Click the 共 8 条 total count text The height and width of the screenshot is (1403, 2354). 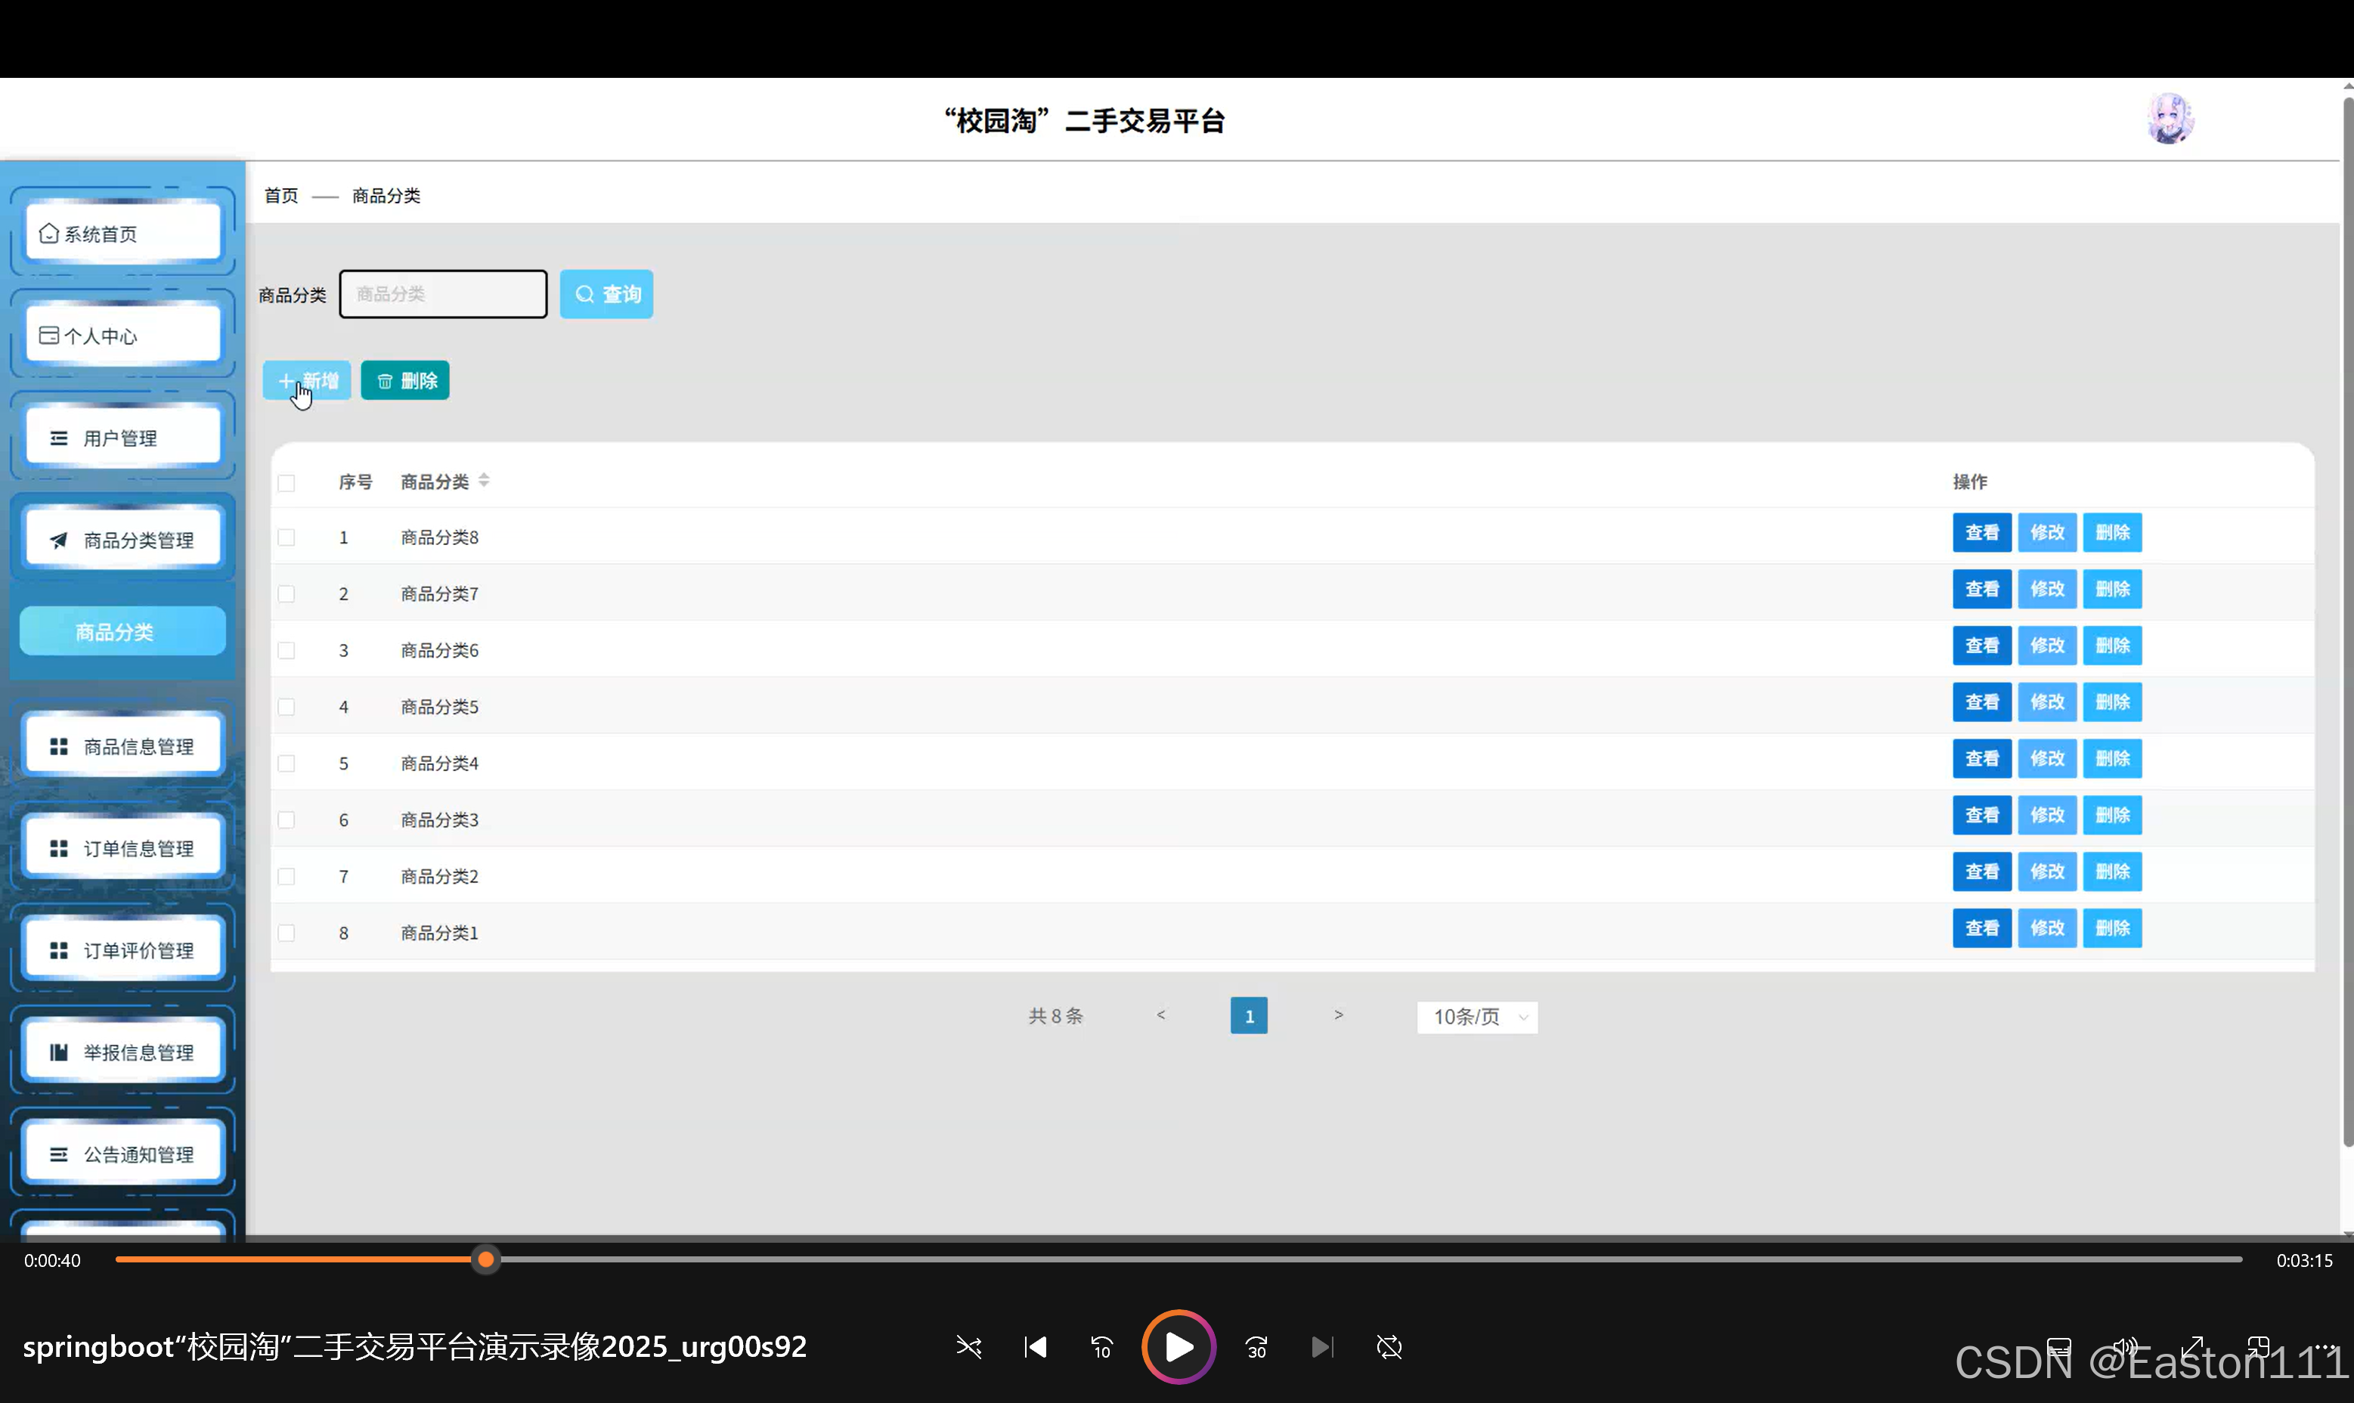(x=1055, y=1015)
